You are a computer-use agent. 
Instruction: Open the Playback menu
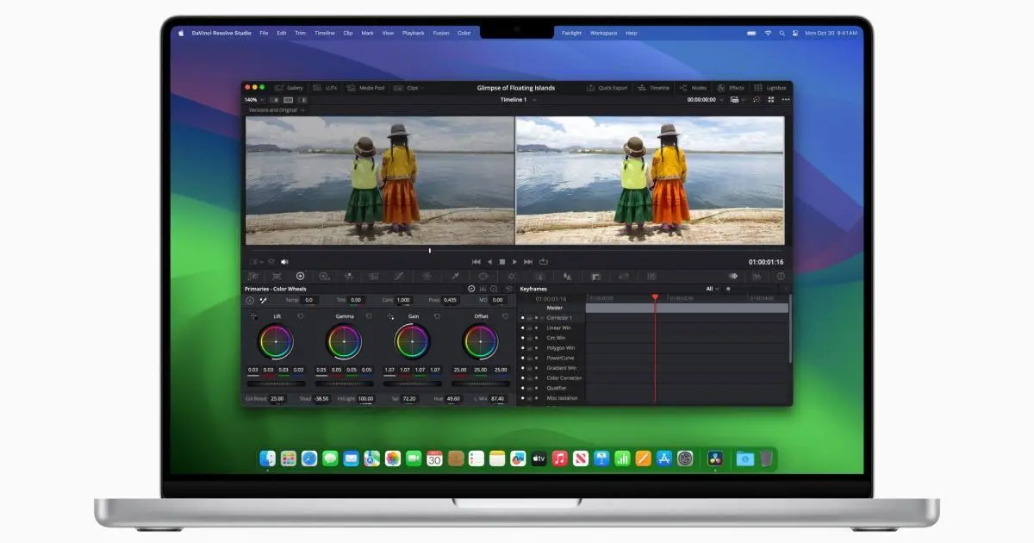[x=413, y=33]
